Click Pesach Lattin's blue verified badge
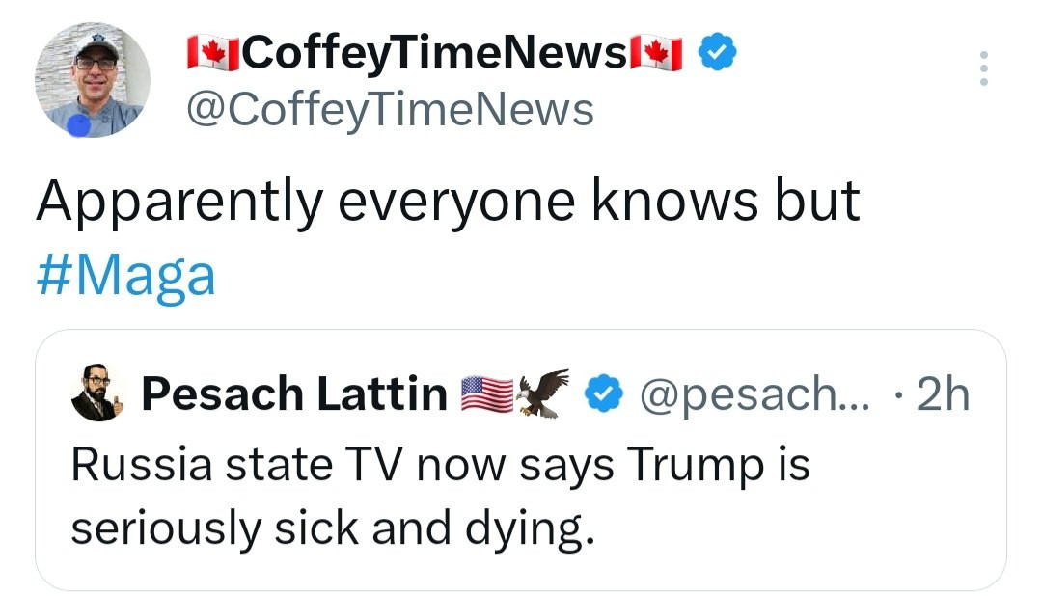The height and width of the screenshot is (596, 1042). pos(603,393)
